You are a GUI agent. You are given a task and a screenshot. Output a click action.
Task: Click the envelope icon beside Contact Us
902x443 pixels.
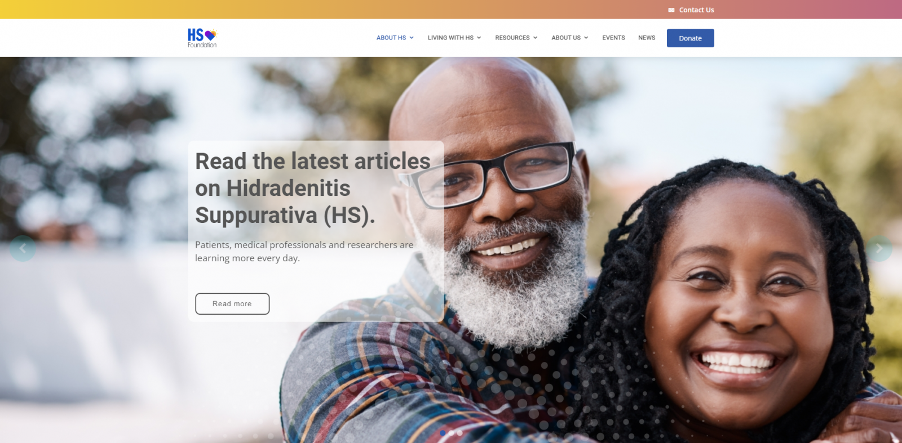click(671, 10)
